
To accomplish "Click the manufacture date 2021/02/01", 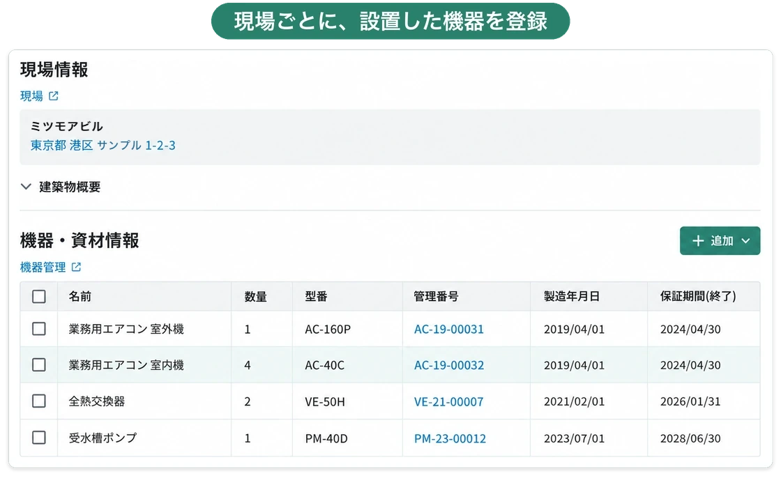I will coord(575,401).
